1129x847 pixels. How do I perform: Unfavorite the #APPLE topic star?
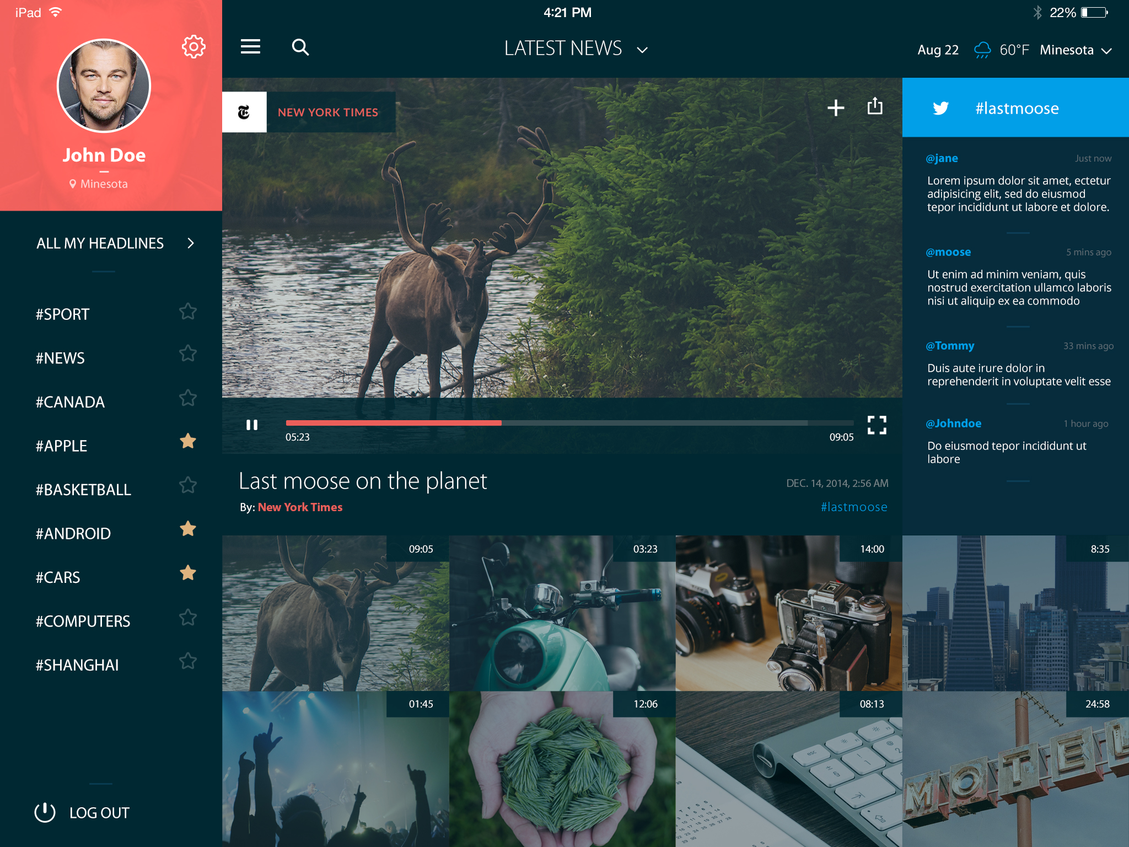point(188,441)
